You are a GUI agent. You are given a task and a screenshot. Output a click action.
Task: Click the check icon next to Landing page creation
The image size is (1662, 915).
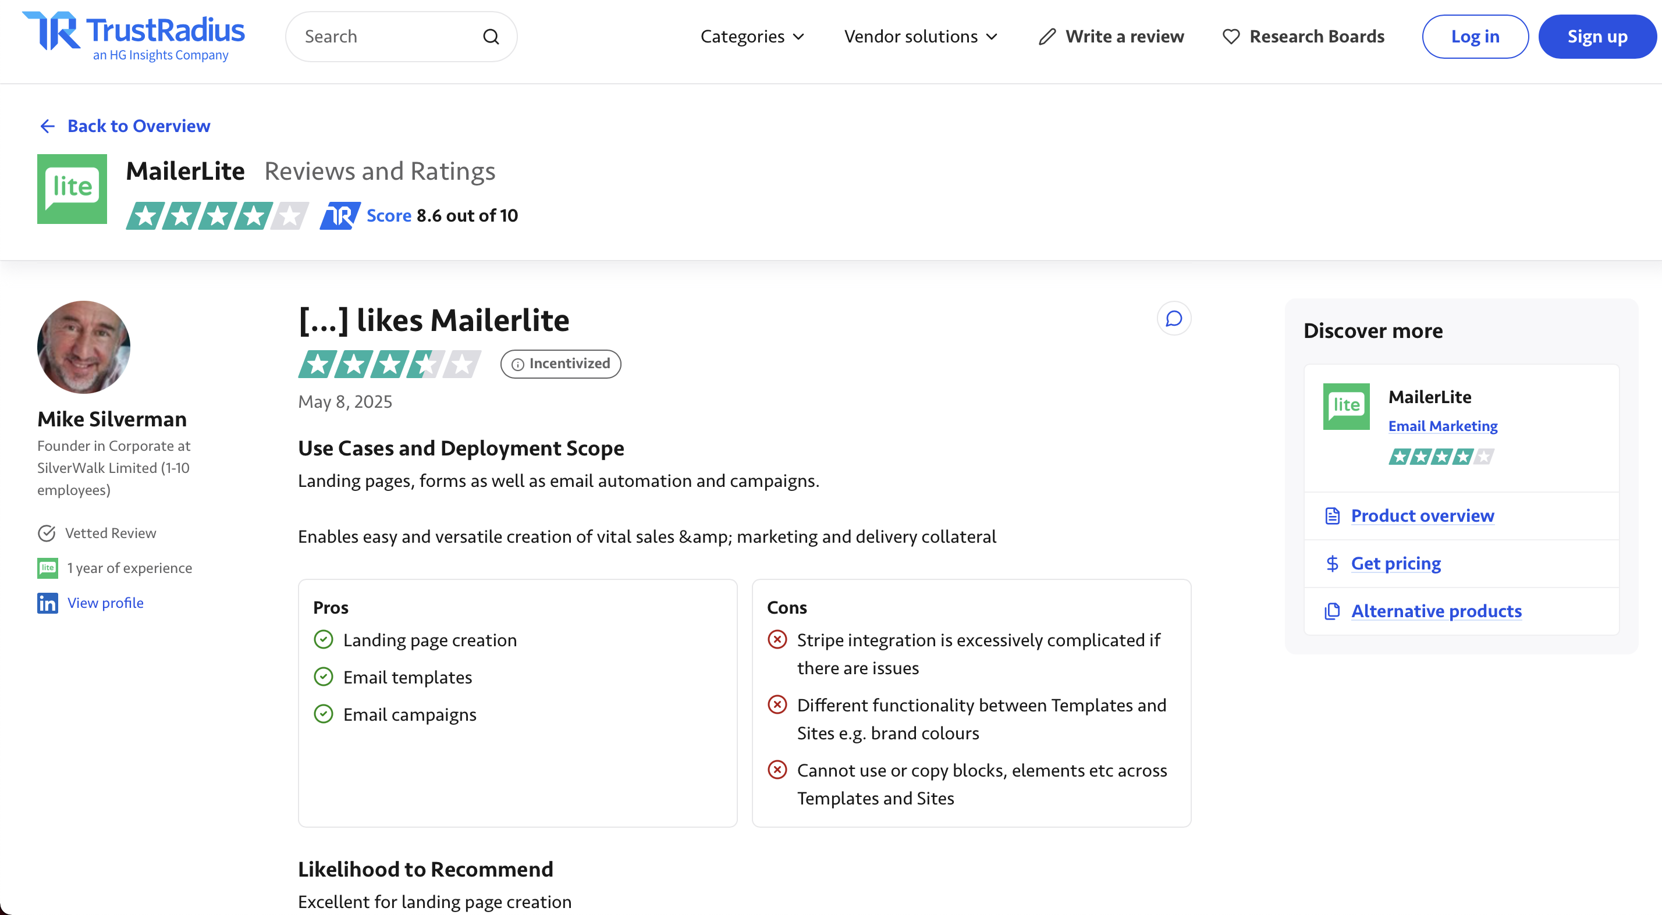pyautogui.click(x=323, y=640)
